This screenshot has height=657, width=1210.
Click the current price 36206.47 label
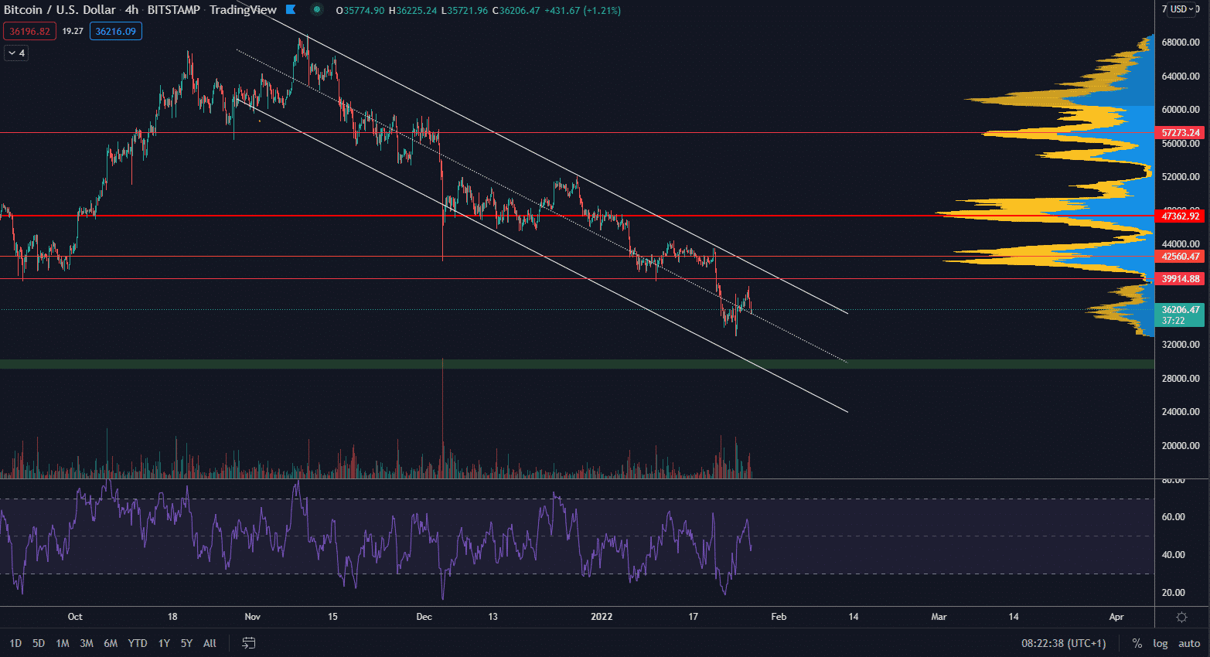click(x=1180, y=310)
